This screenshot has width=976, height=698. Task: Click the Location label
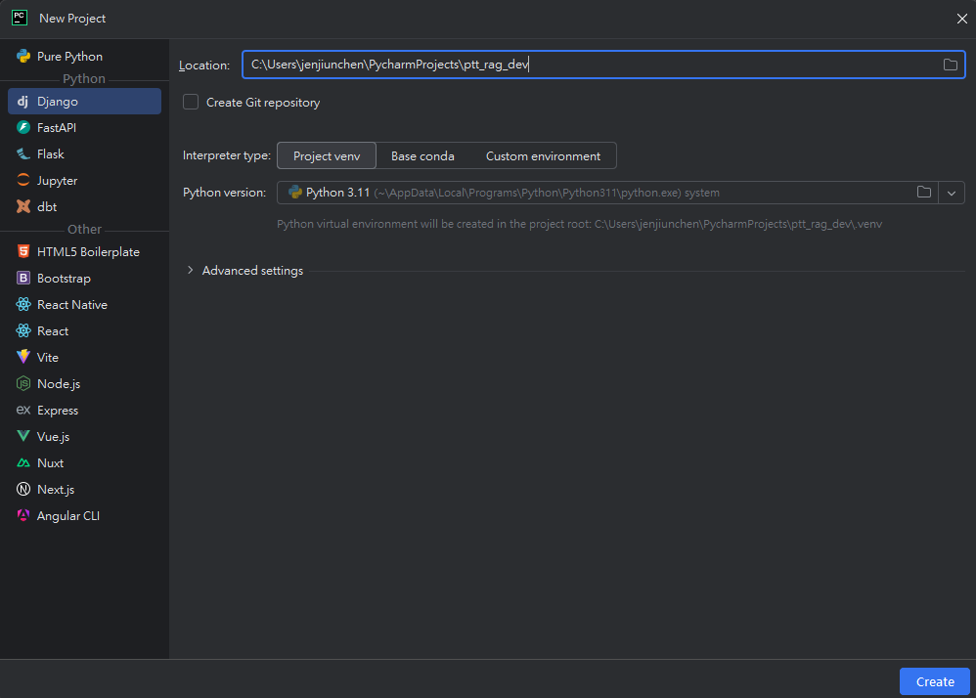click(204, 65)
